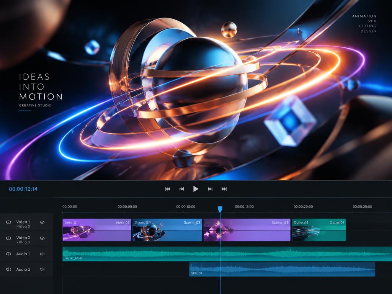The image size is (392, 294).
Task: Click the ANIMATION text in the preview
Action: coord(364,16)
